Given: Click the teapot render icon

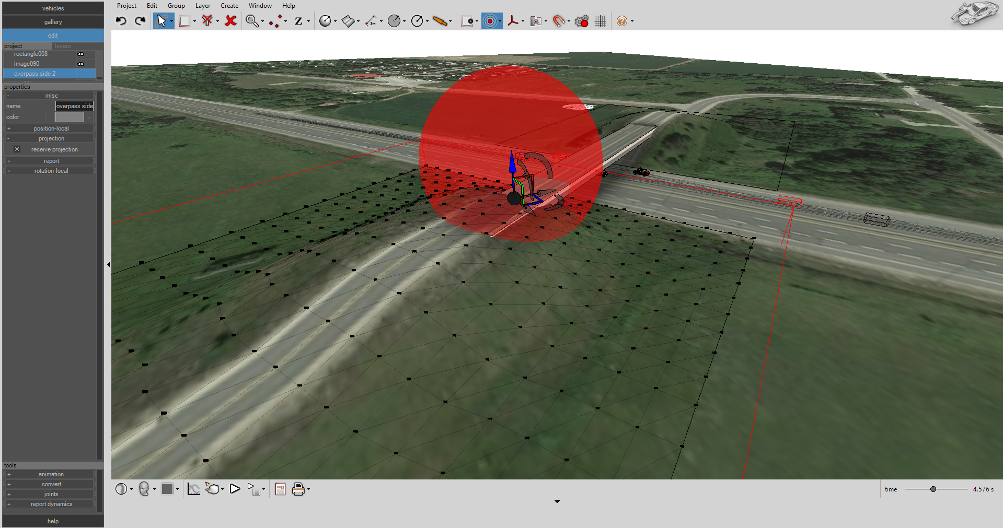Looking at the screenshot, I should pyautogui.click(x=213, y=489).
